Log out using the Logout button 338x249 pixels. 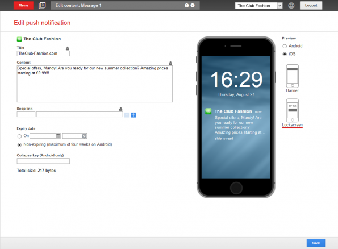coord(311,5)
